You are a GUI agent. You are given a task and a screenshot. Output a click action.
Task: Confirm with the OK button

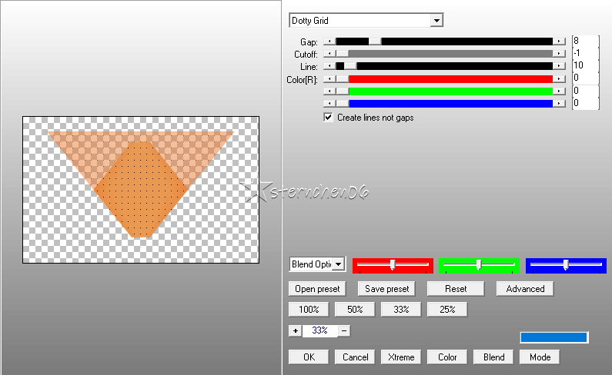pyautogui.click(x=309, y=357)
